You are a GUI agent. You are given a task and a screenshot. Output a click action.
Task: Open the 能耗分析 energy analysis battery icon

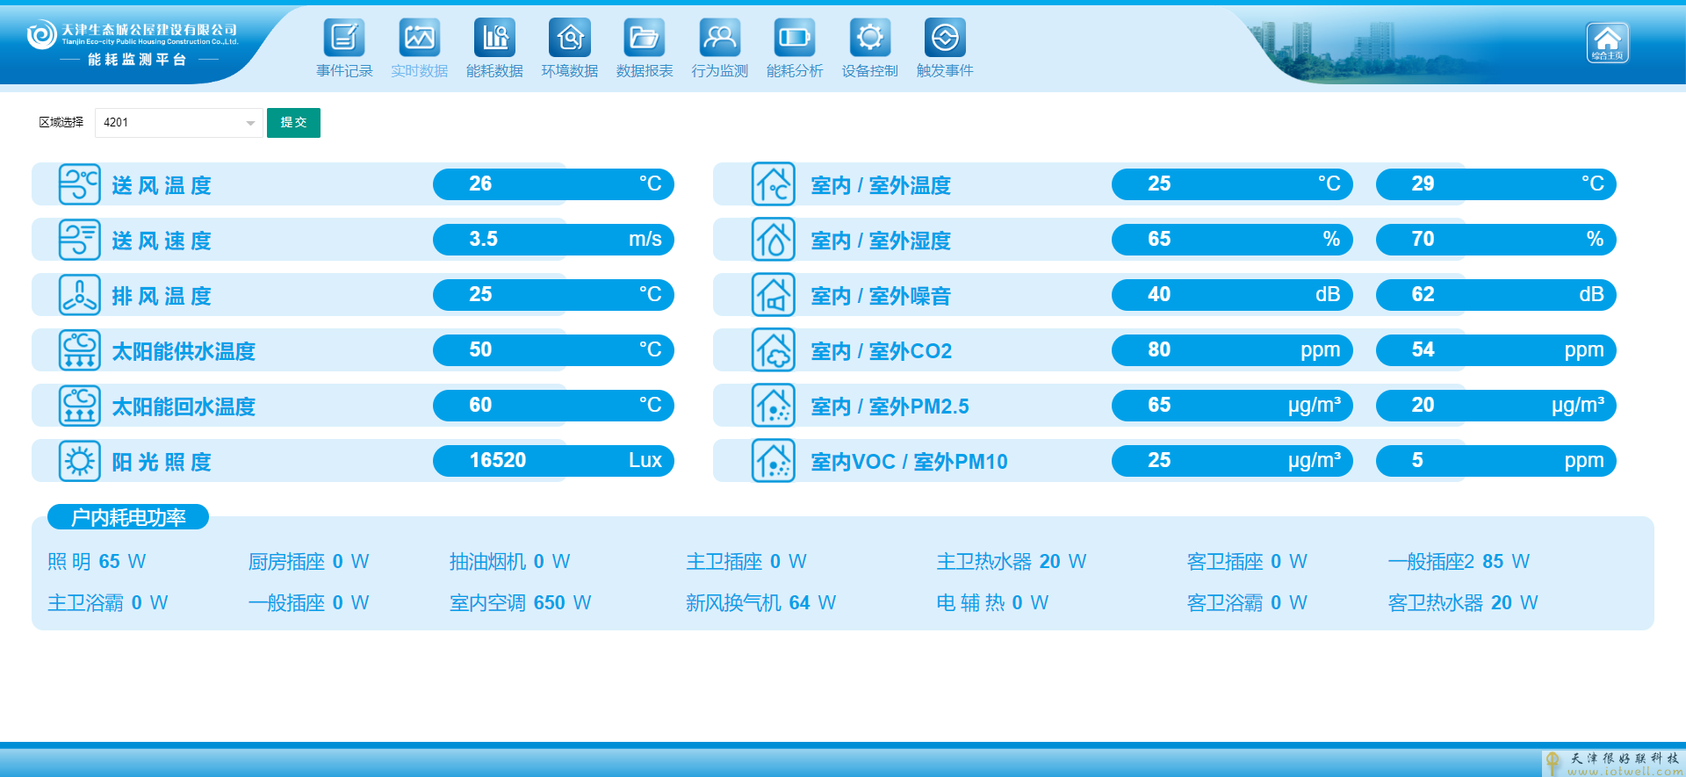coord(794,38)
